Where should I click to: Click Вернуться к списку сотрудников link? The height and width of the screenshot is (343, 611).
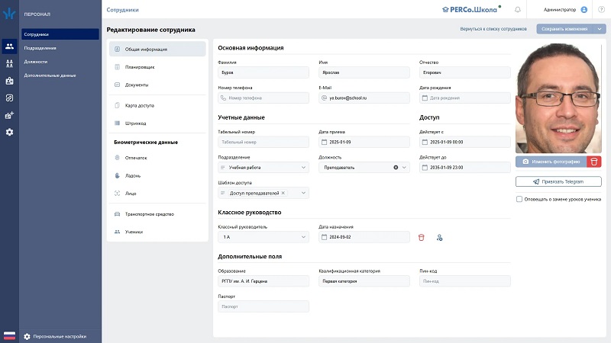tap(493, 29)
